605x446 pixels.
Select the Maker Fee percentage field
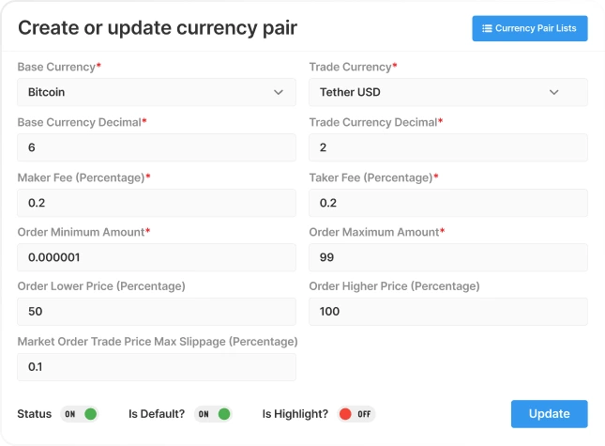(157, 203)
